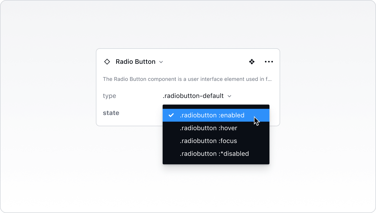Select .radiobutton :*disabled state option
This screenshot has width=376, height=213.
[214, 154]
